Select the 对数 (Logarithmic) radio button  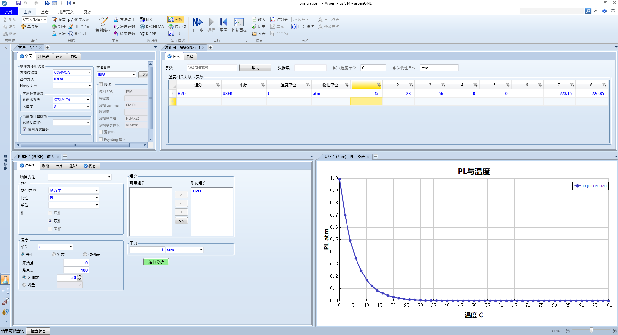pyautogui.click(x=54, y=254)
